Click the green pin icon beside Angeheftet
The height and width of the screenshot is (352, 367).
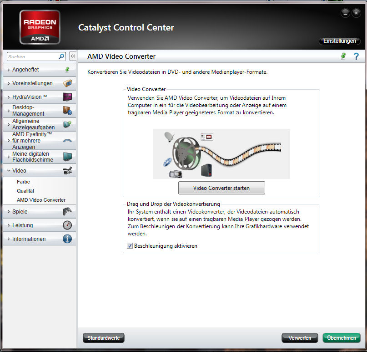67,70
